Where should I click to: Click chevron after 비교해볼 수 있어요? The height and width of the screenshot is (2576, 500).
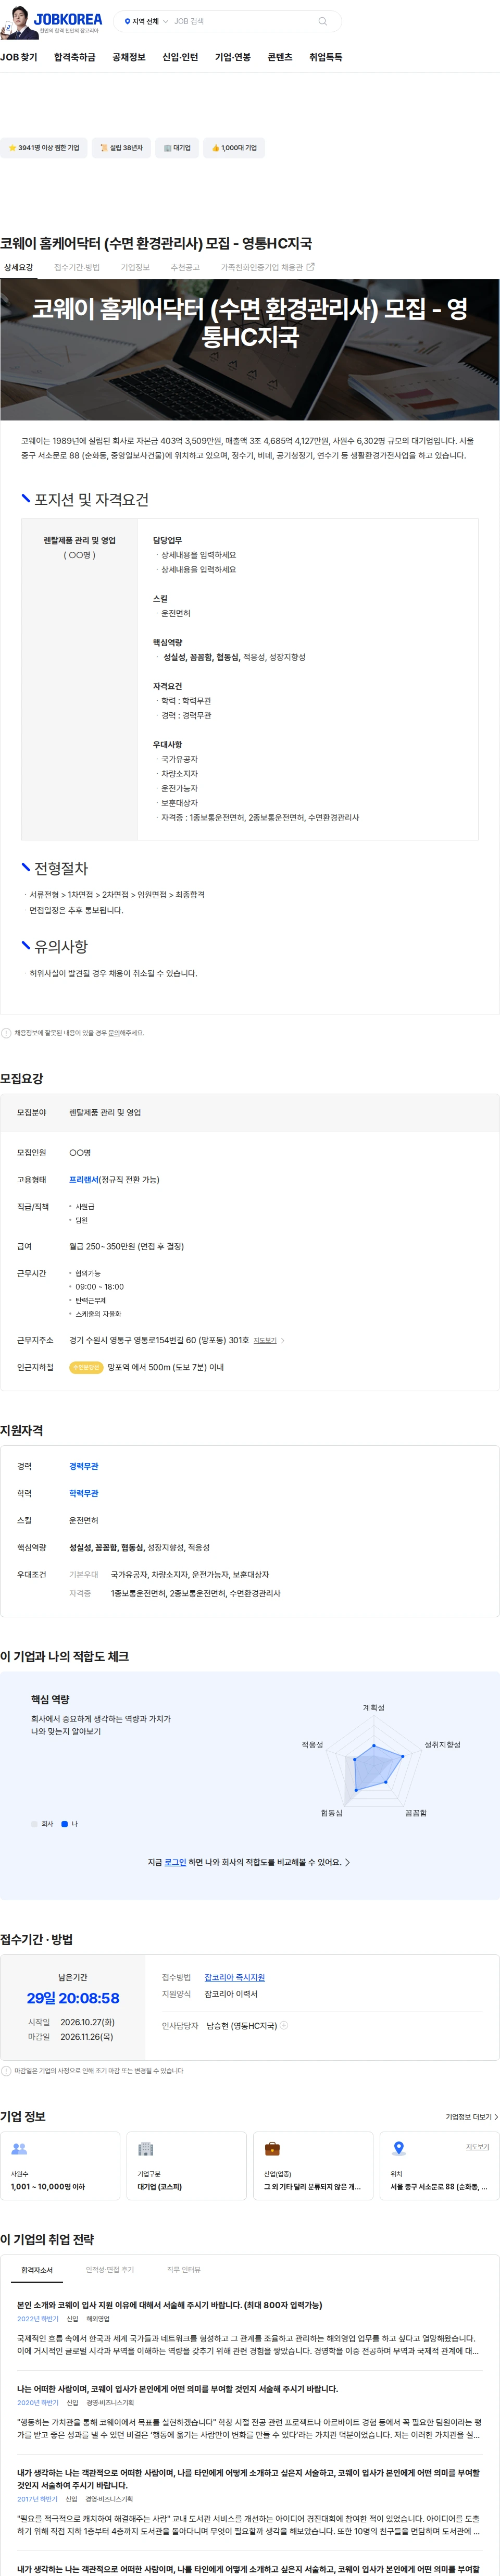(347, 1862)
